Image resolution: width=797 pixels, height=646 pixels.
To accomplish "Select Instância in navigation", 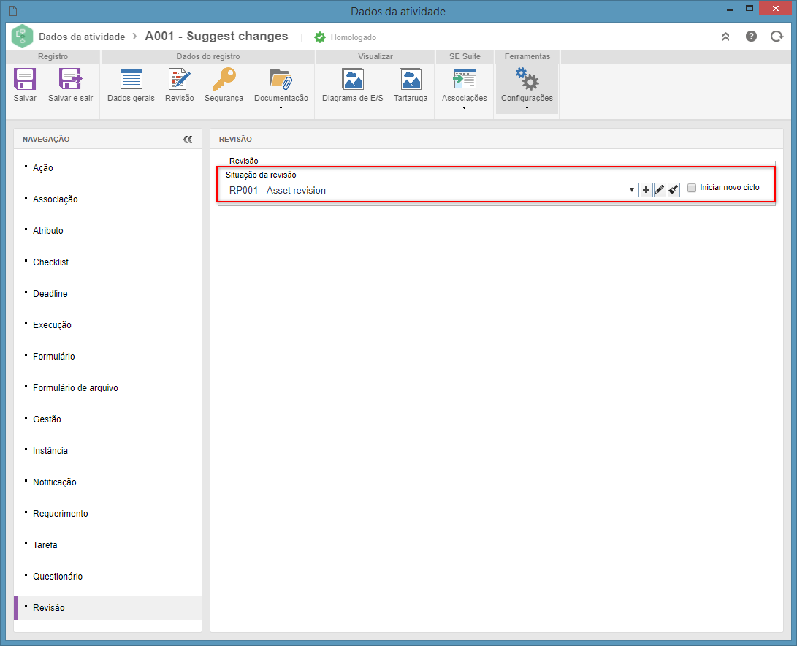I will [x=50, y=451].
